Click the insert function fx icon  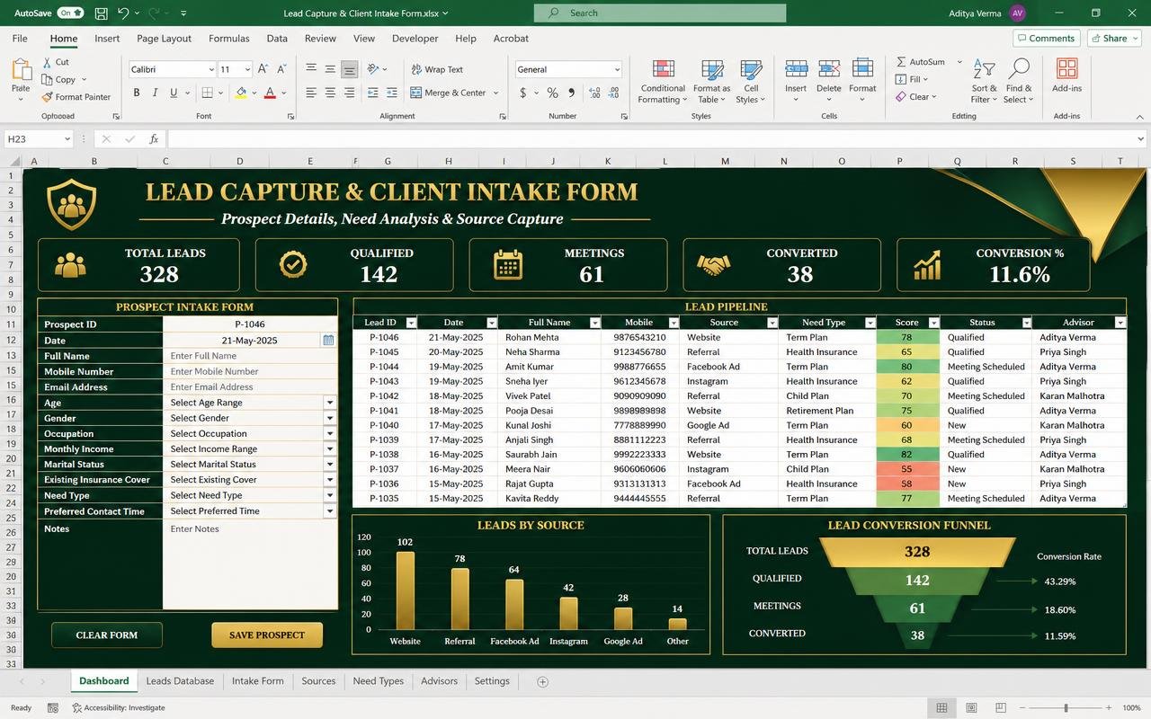[154, 139]
